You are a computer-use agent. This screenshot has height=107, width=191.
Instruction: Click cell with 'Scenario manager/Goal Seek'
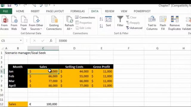point(25,53)
